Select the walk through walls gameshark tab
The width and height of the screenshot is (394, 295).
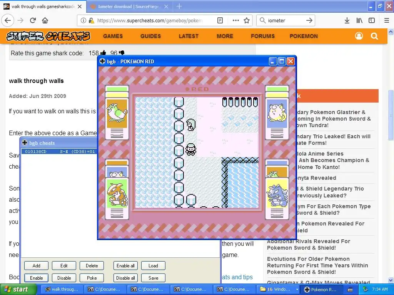click(x=43, y=7)
